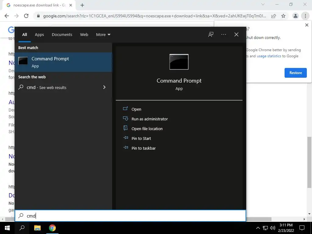Viewport: 312px width, 234px height.
Task: Go back in Chrome
Action: pyautogui.click(x=7, y=16)
